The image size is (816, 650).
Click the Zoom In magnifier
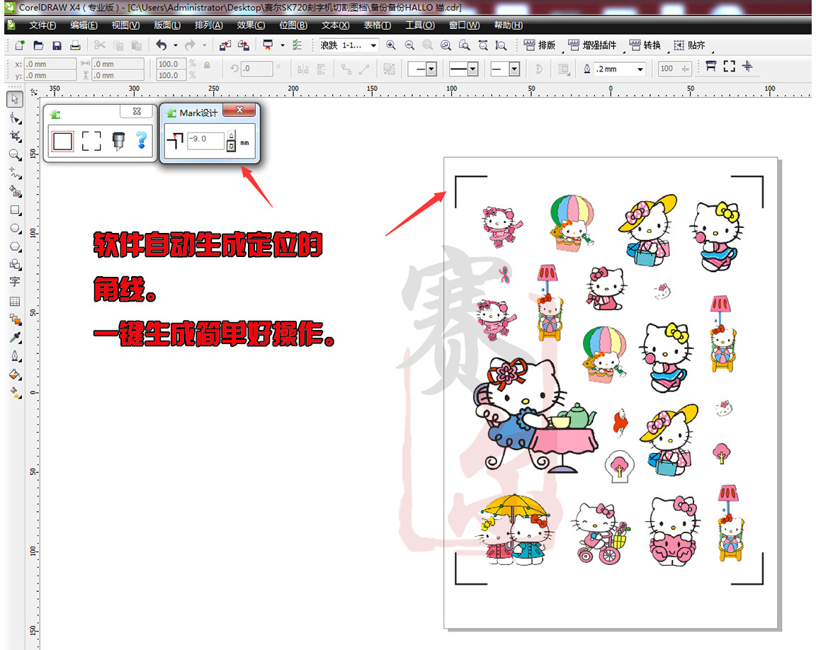pos(391,45)
